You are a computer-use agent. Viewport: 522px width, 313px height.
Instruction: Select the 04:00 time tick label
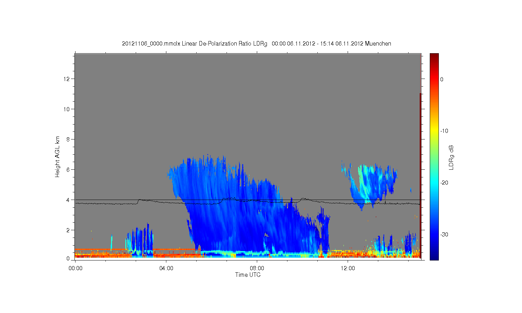(x=166, y=268)
